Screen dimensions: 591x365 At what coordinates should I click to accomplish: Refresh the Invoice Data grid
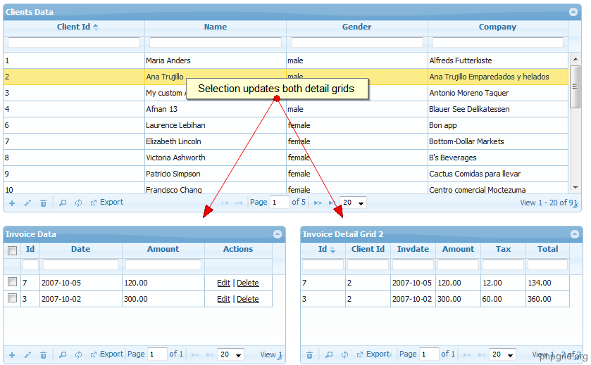[78, 355]
